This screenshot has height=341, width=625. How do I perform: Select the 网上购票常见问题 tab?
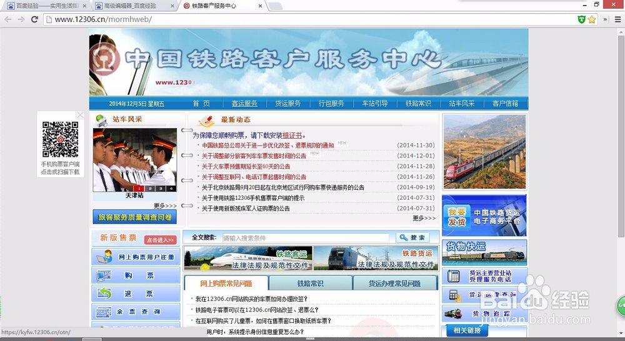(x=226, y=284)
